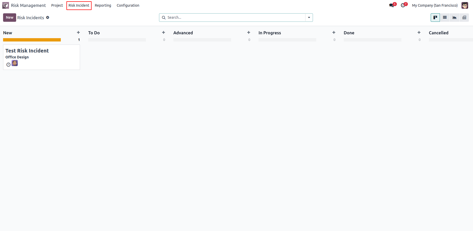This screenshot has width=473, height=231.
Task: Click the record count 1 in New column
Action: point(79,40)
